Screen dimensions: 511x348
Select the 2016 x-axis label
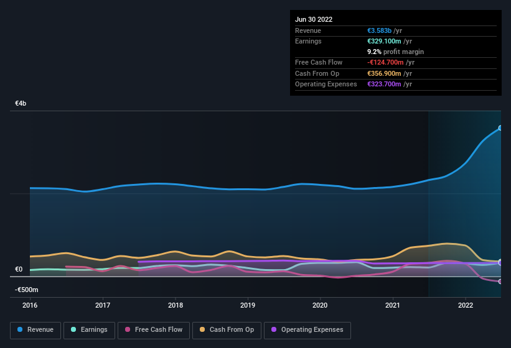click(30, 305)
